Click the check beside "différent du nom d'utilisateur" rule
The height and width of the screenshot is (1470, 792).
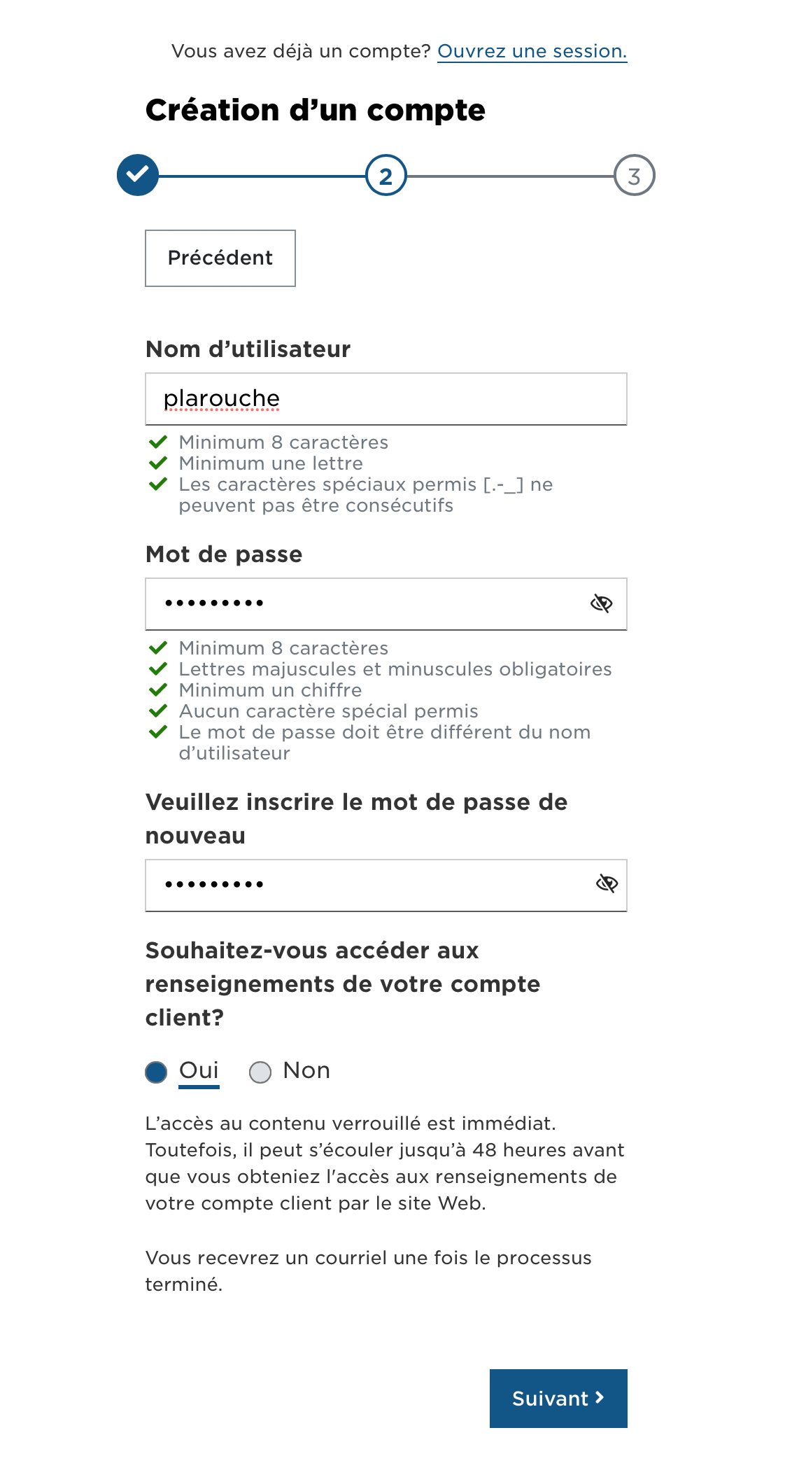[x=158, y=732]
